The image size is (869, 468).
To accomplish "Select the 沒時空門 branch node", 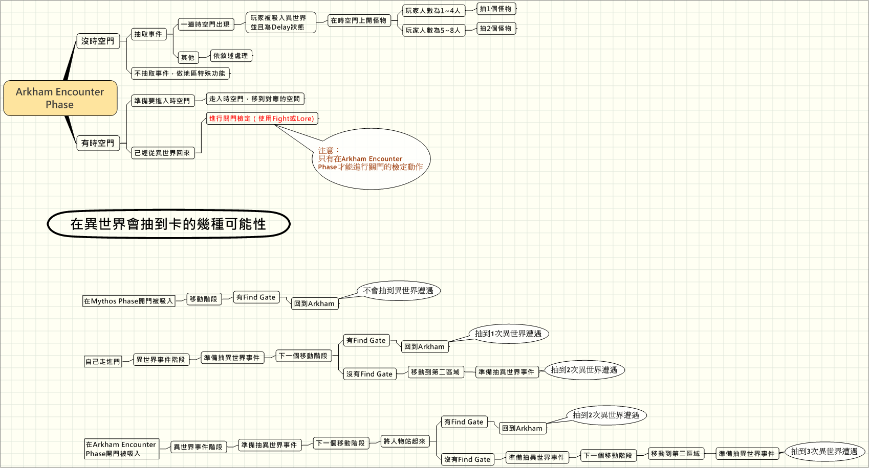I will (x=98, y=41).
